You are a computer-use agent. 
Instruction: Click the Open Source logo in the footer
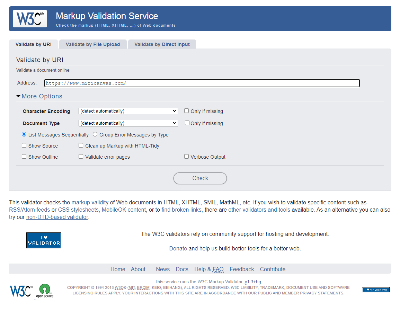tap(45, 291)
